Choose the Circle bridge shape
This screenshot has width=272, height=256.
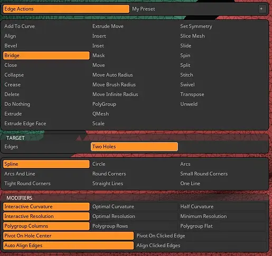[99, 164]
